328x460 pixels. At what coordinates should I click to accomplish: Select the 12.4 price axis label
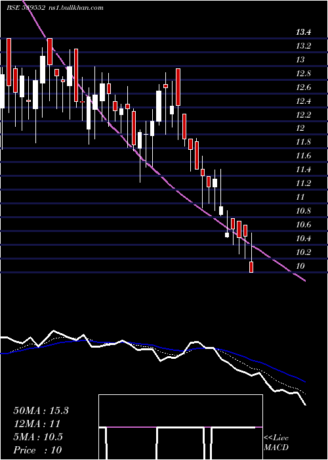303,101
